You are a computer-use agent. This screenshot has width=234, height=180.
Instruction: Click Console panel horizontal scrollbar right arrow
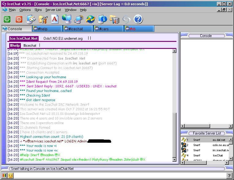coord(231,126)
